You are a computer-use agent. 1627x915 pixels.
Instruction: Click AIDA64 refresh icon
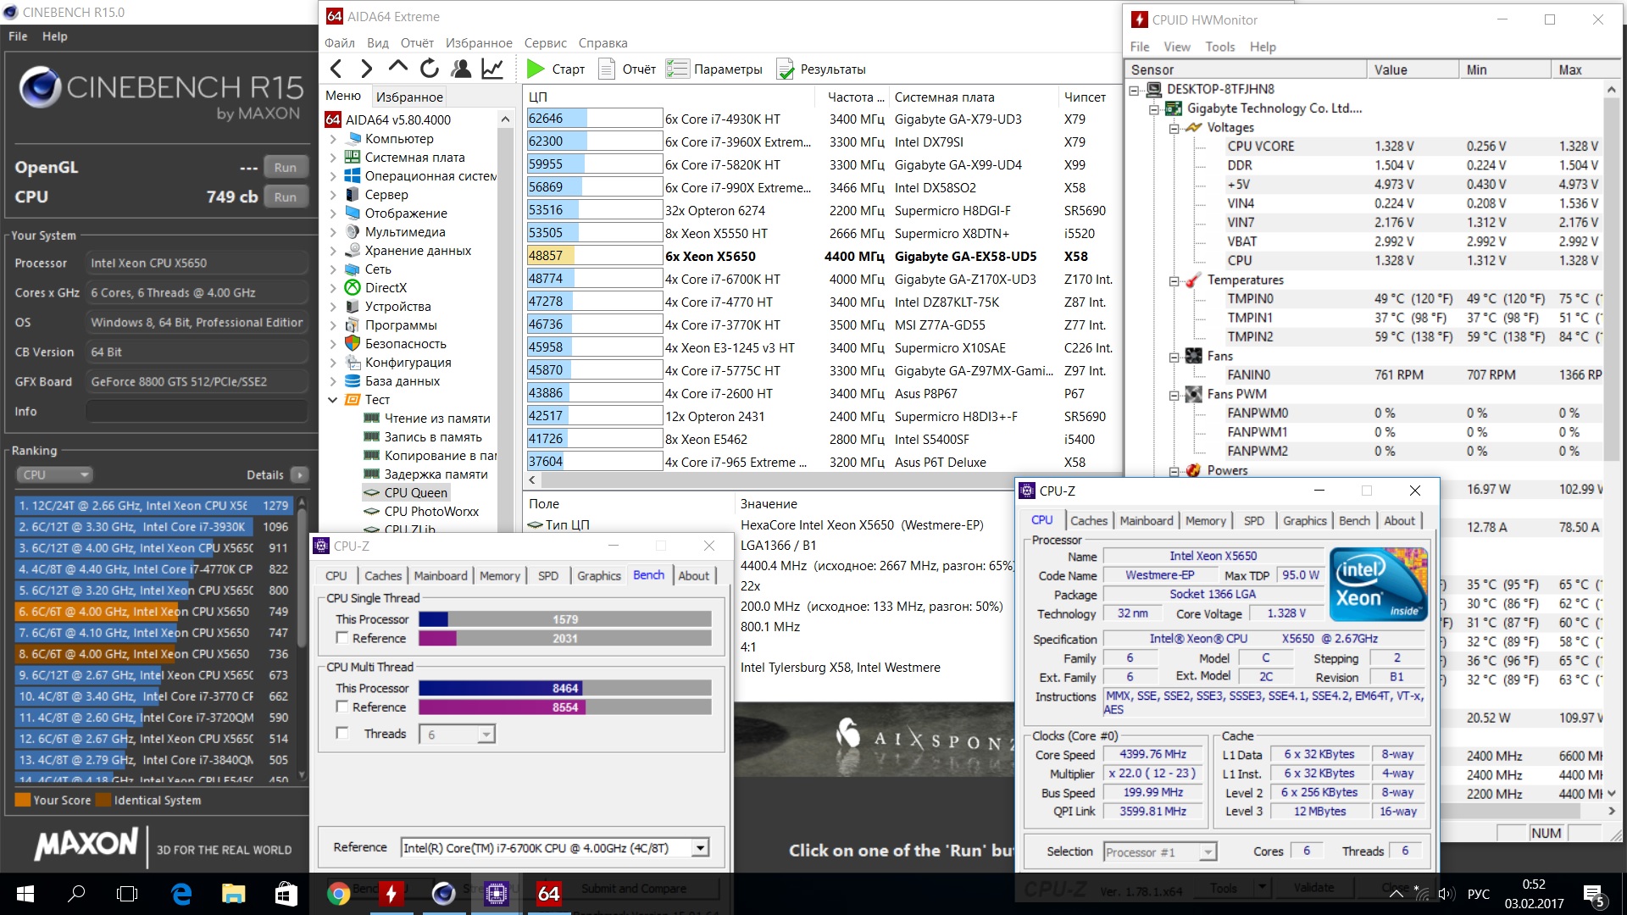pyautogui.click(x=430, y=69)
